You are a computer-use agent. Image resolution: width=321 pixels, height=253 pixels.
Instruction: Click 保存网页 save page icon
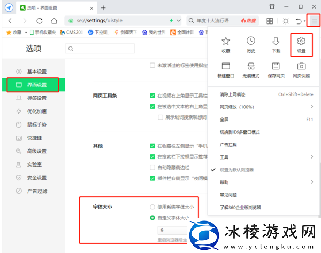276,70
